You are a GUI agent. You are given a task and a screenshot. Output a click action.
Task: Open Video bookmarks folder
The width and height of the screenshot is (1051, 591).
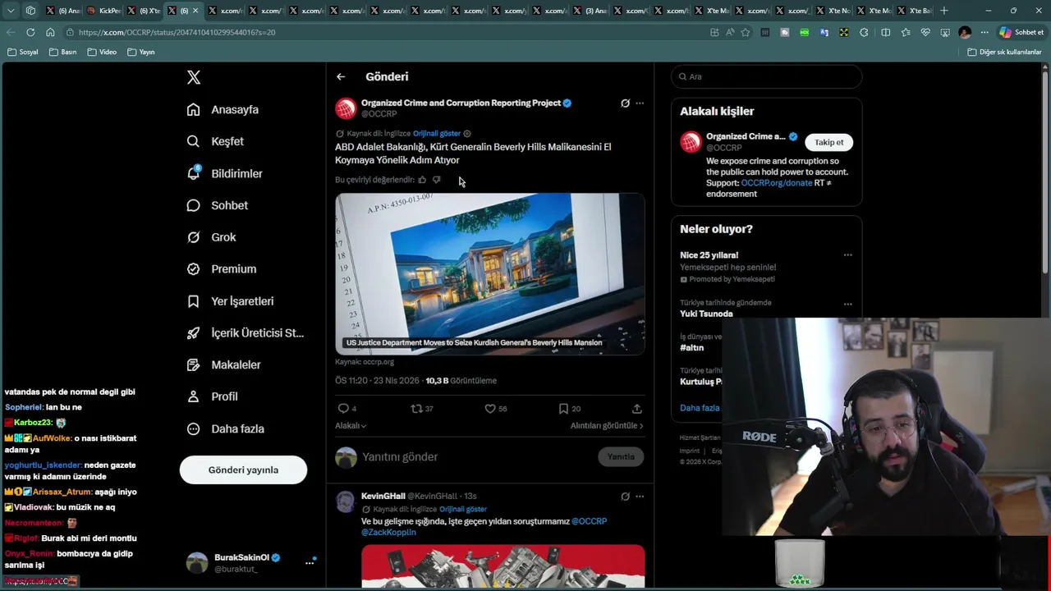point(102,52)
